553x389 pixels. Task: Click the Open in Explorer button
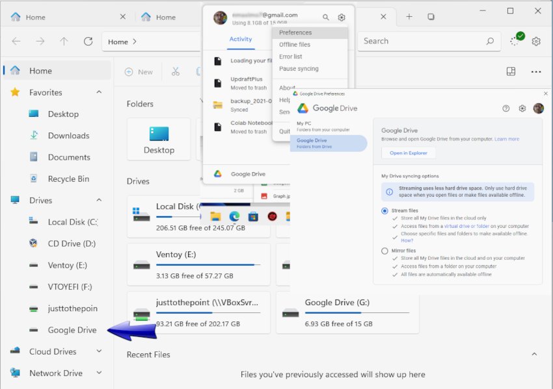[x=408, y=153]
